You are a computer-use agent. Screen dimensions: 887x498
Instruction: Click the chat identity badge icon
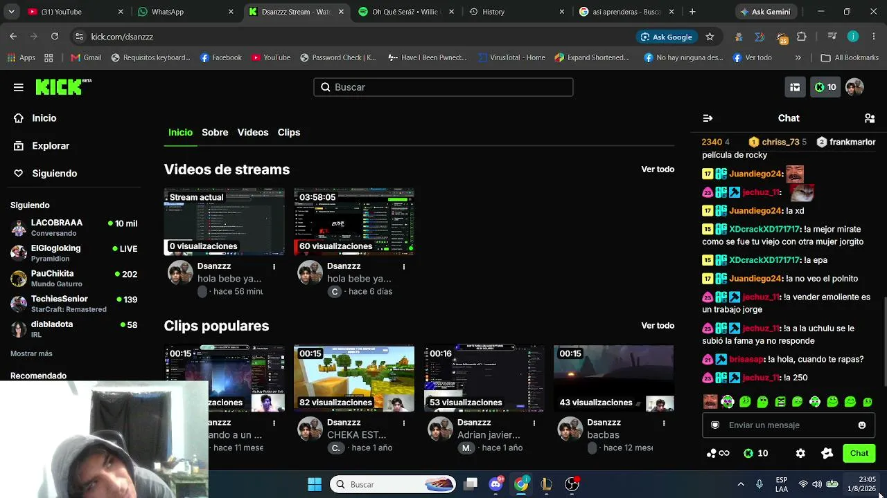coord(715,425)
